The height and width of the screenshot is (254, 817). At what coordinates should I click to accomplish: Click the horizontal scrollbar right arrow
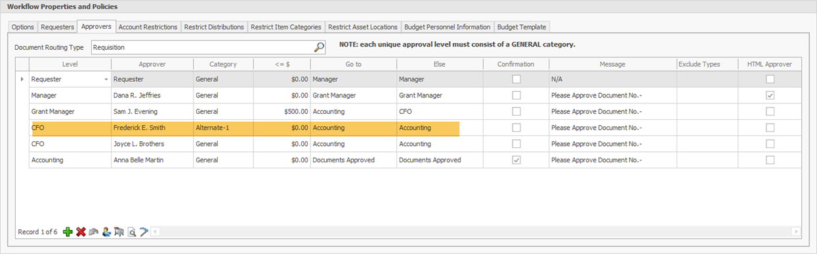(796, 232)
